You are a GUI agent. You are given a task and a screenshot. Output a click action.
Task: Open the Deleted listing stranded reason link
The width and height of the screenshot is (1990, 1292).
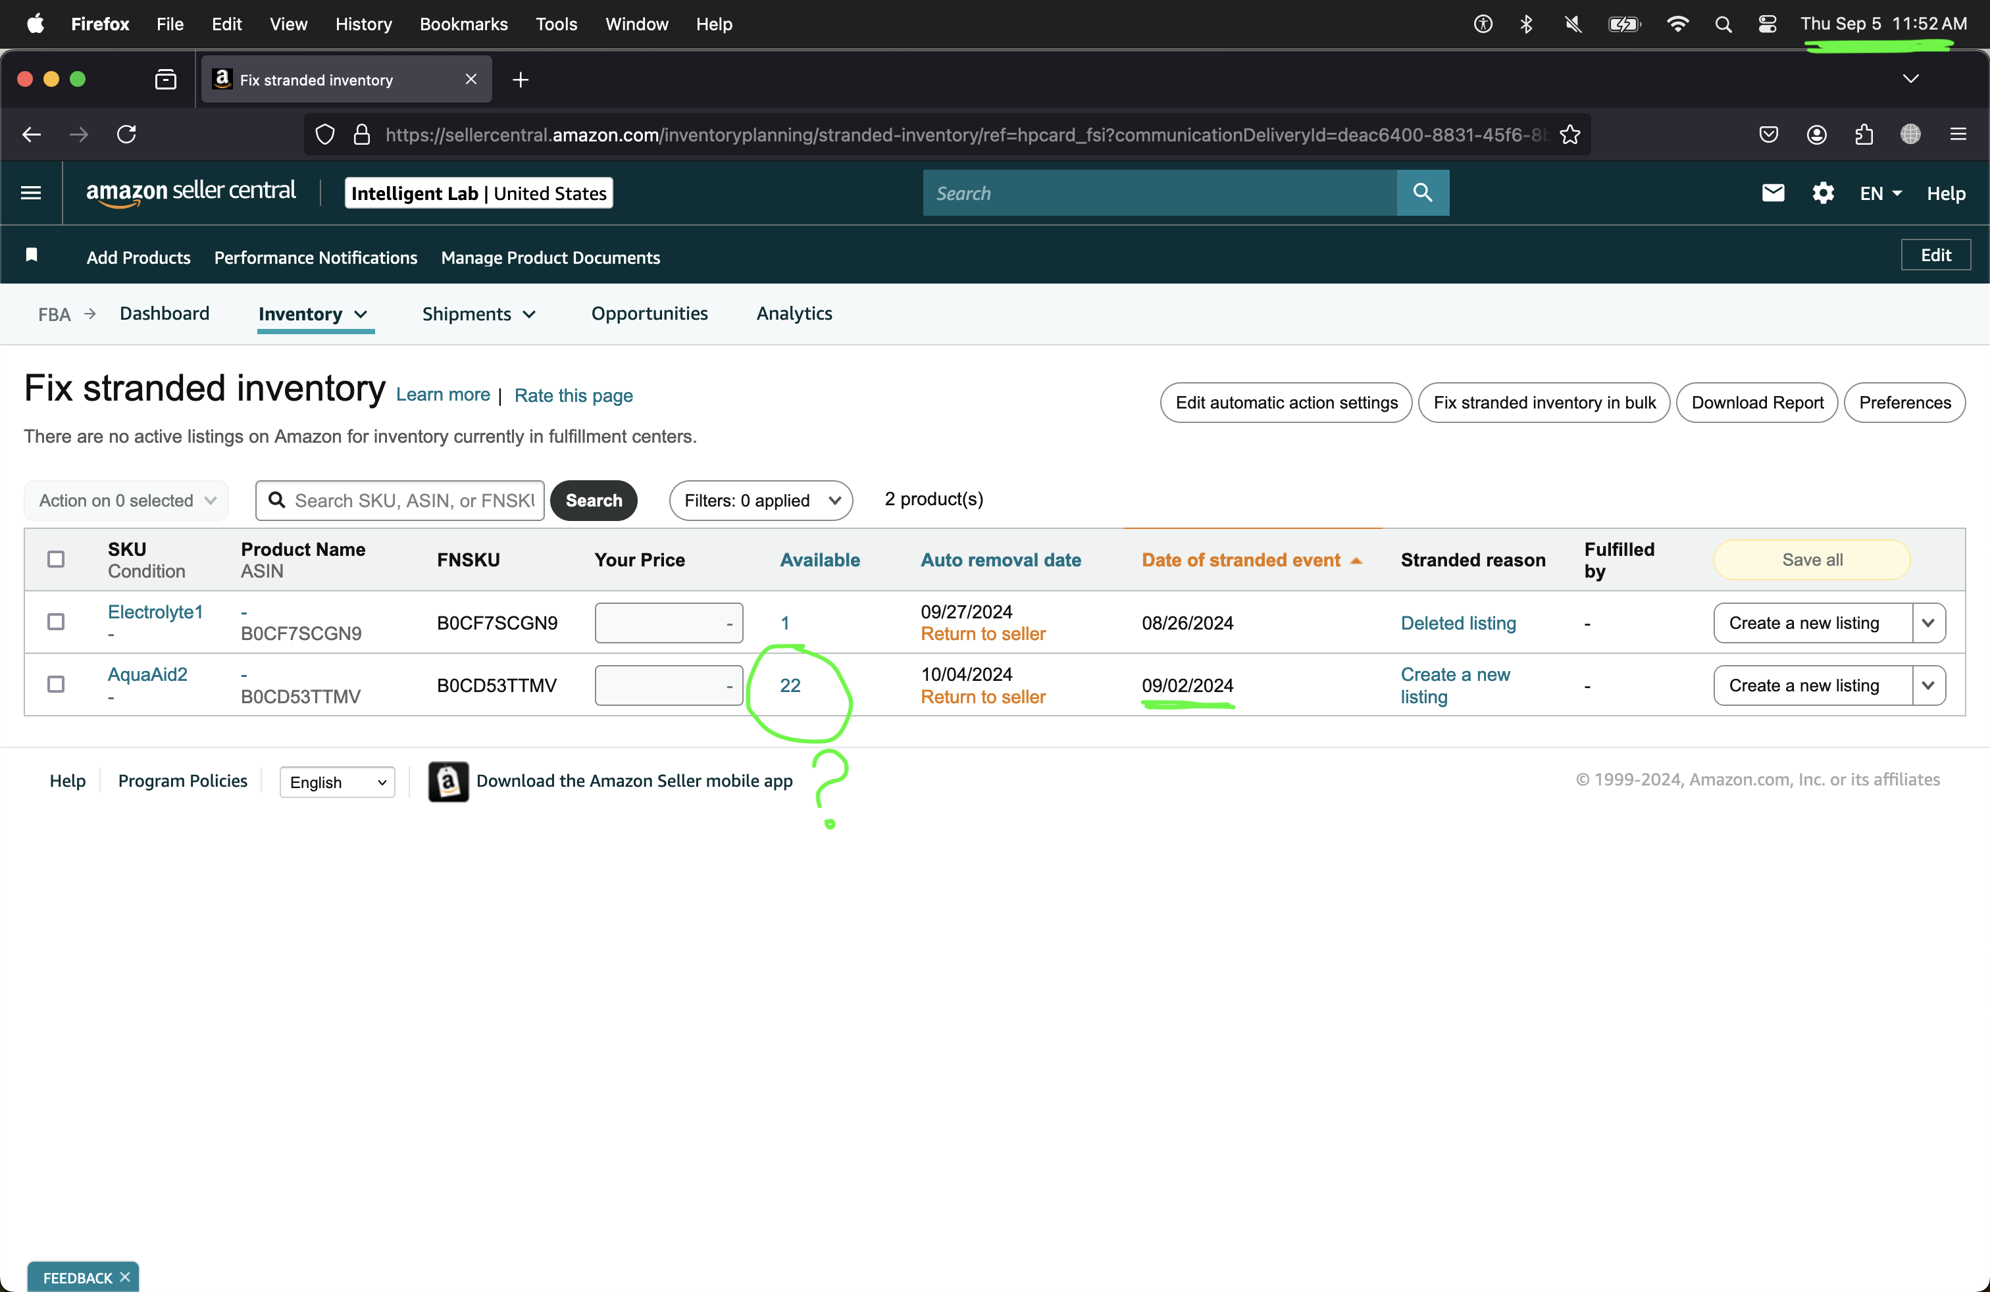[x=1458, y=622]
